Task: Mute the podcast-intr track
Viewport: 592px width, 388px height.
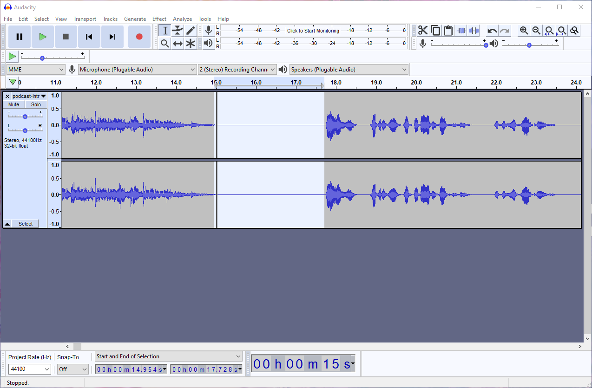Action: pos(14,104)
